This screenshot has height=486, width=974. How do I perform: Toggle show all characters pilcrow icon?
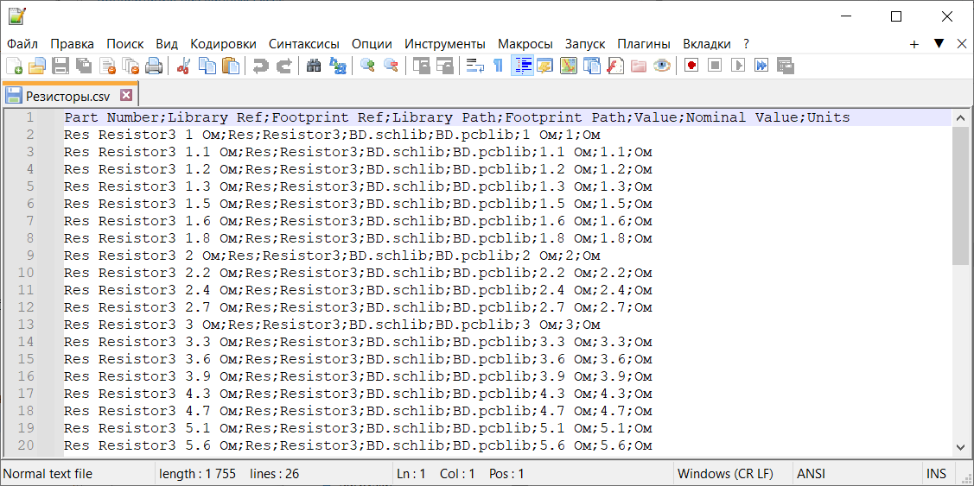tap(498, 66)
